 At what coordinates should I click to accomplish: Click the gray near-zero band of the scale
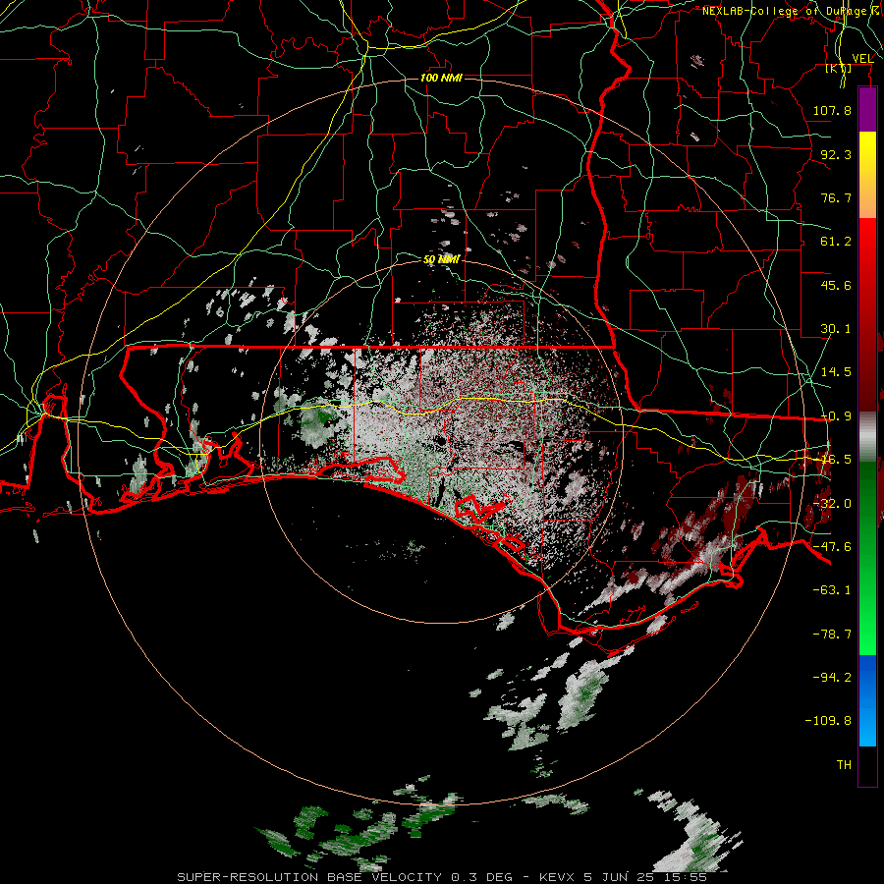click(867, 434)
